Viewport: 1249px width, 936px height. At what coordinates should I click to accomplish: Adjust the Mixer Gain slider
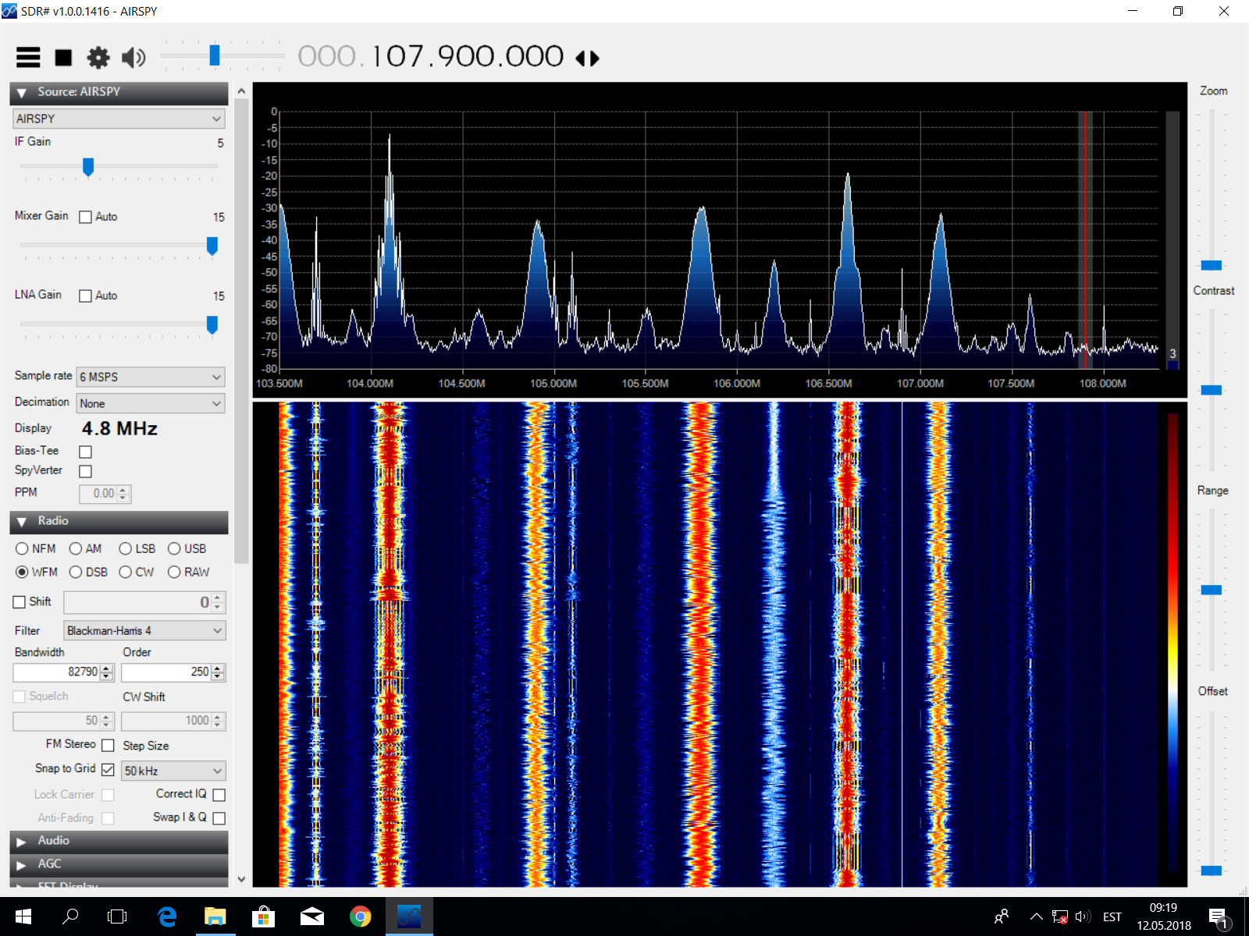pos(212,246)
